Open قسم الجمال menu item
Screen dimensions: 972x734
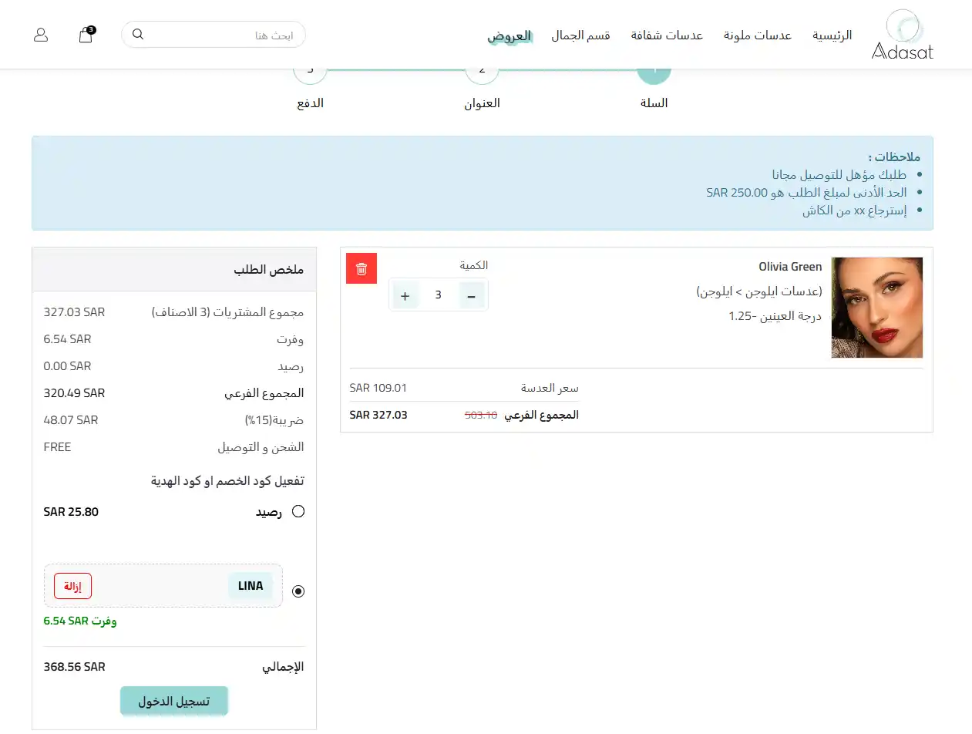tap(580, 35)
